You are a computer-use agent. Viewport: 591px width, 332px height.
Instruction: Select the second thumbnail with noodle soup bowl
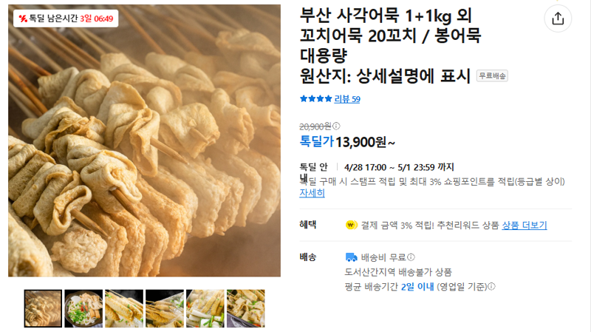[83, 308]
